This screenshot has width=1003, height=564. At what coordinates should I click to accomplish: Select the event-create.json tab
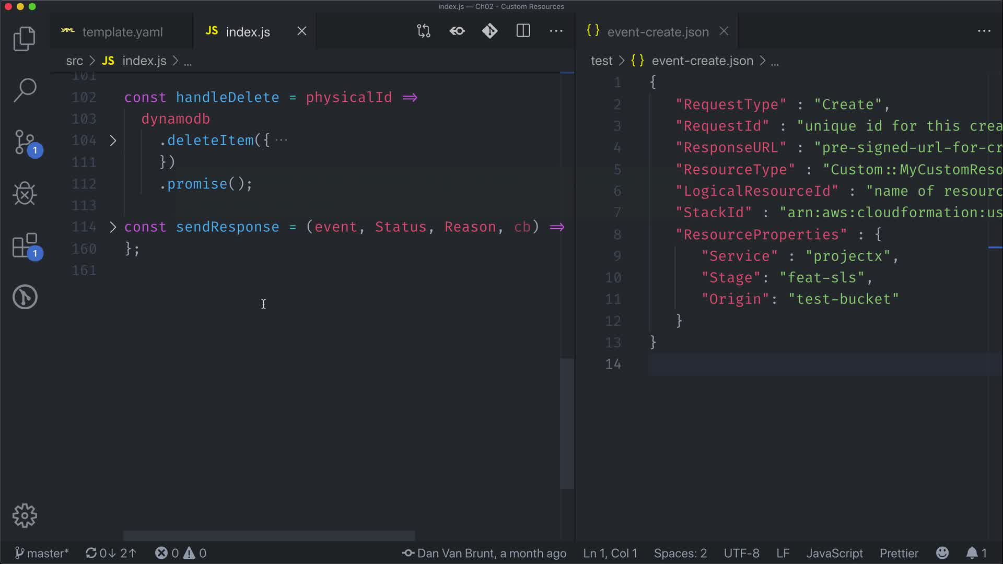[x=657, y=32]
